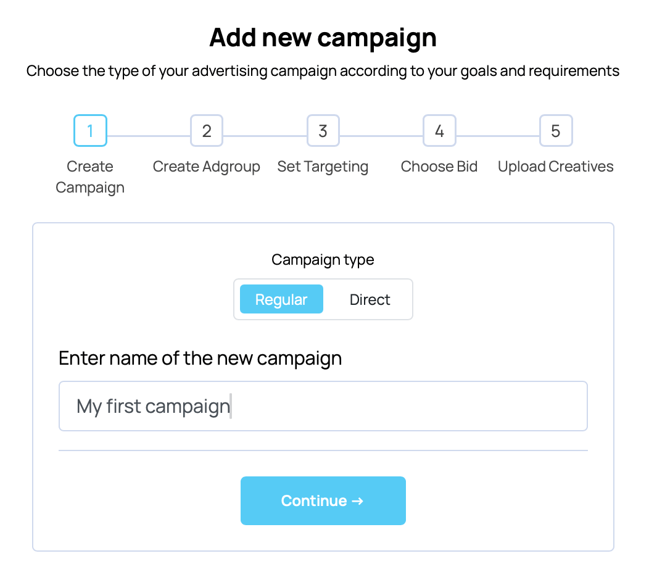The width and height of the screenshot is (649, 585).
Task: Click the Enter name of the new campaign label
Action: click(x=200, y=357)
